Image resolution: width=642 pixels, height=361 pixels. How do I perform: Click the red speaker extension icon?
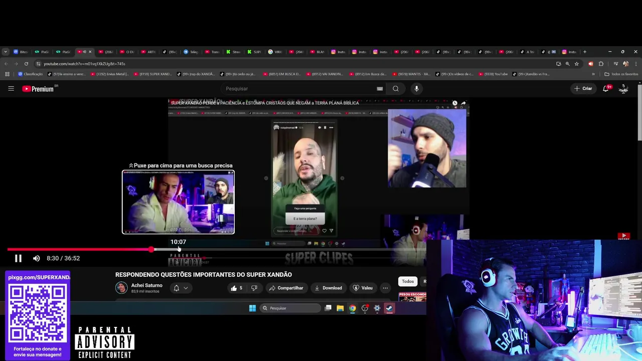tap(590, 64)
